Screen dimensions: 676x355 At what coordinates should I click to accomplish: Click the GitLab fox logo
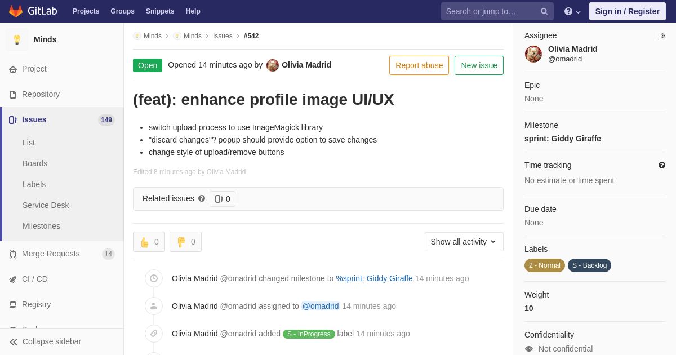pyautogui.click(x=16, y=11)
